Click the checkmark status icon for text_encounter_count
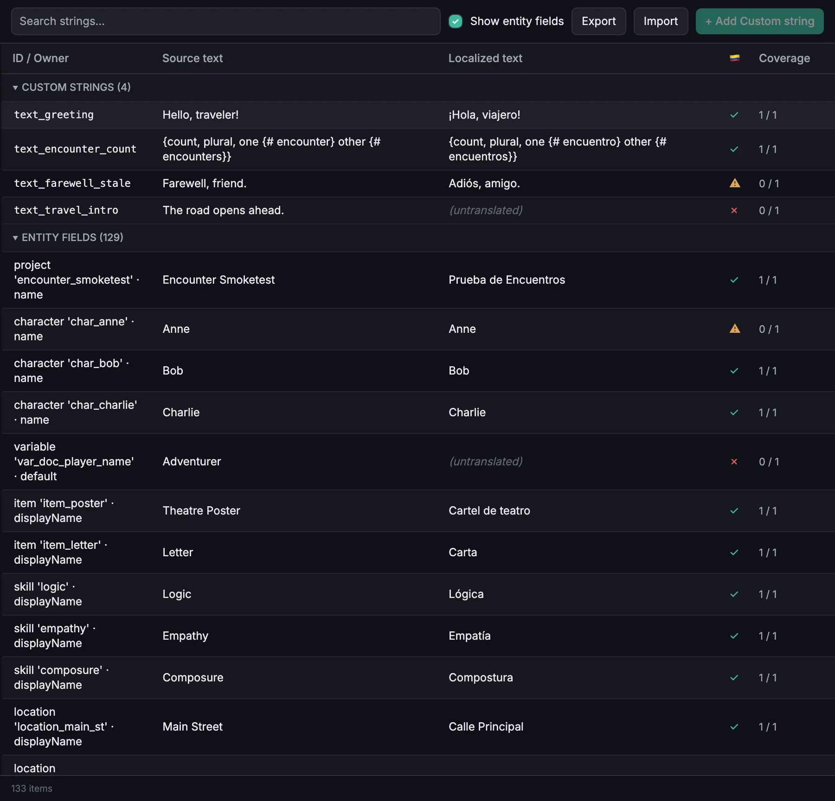Image resolution: width=835 pixels, height=801 pixels. (734, 149)
